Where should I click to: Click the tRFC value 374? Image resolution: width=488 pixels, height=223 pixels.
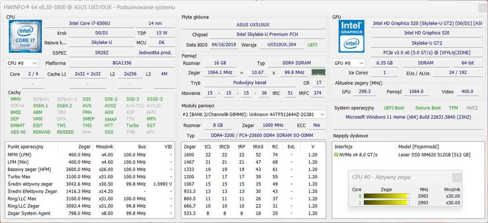click(318, 93)
